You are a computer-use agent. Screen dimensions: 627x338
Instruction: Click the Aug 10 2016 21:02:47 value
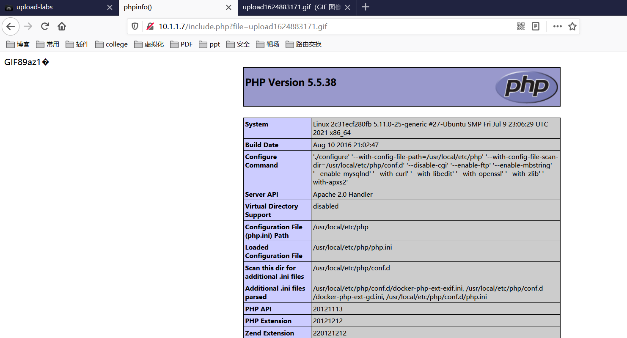(346, 145)
